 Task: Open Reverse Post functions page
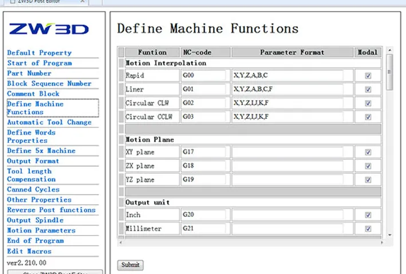[52, 209]
